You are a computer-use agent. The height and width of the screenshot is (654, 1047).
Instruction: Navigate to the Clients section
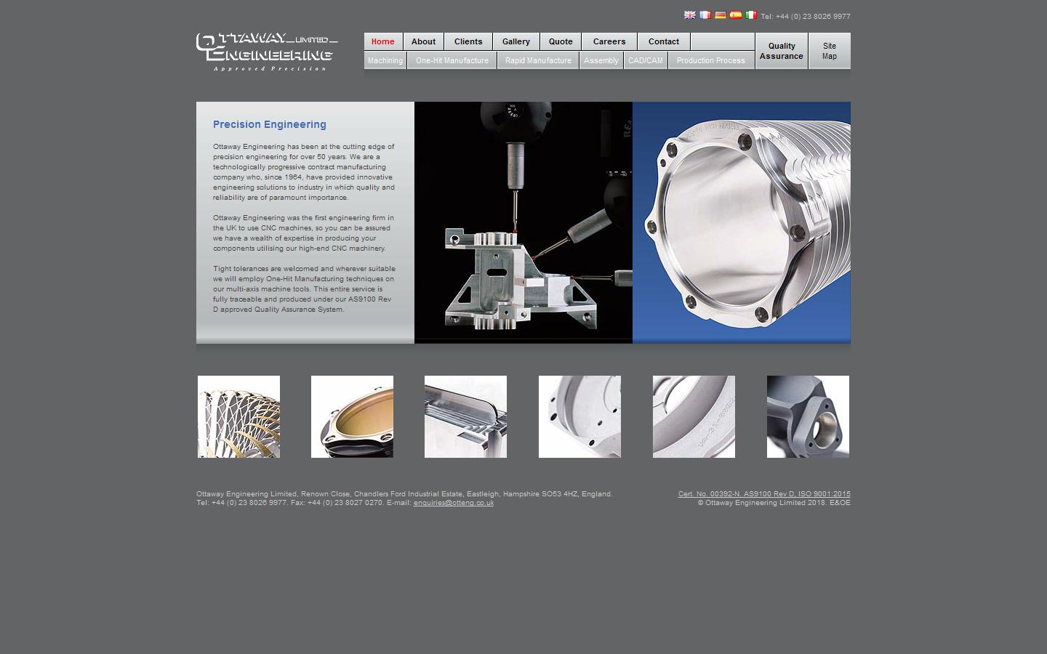468,41
